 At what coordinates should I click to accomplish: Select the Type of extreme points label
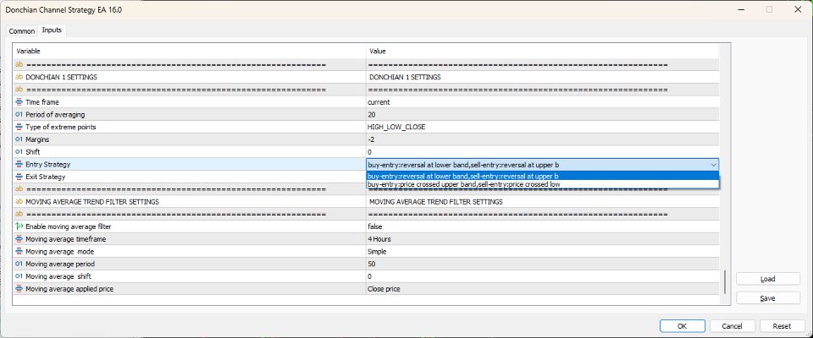61,128
